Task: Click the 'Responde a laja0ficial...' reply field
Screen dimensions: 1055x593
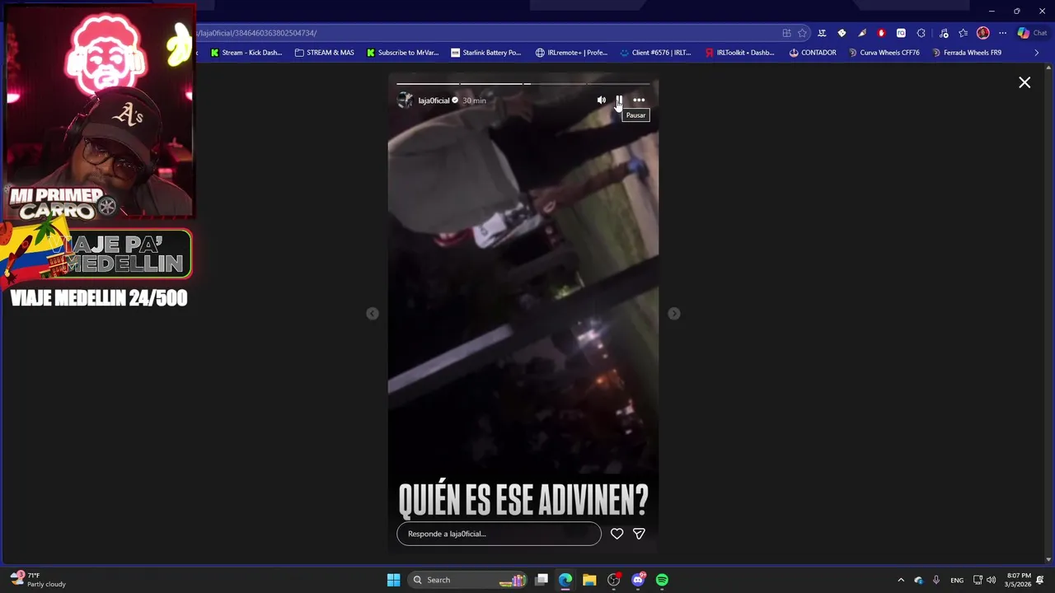Action: point(499,534)
